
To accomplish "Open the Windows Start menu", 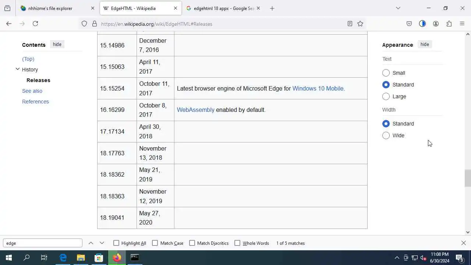I will pyautogui.click(x=9, y=258).
